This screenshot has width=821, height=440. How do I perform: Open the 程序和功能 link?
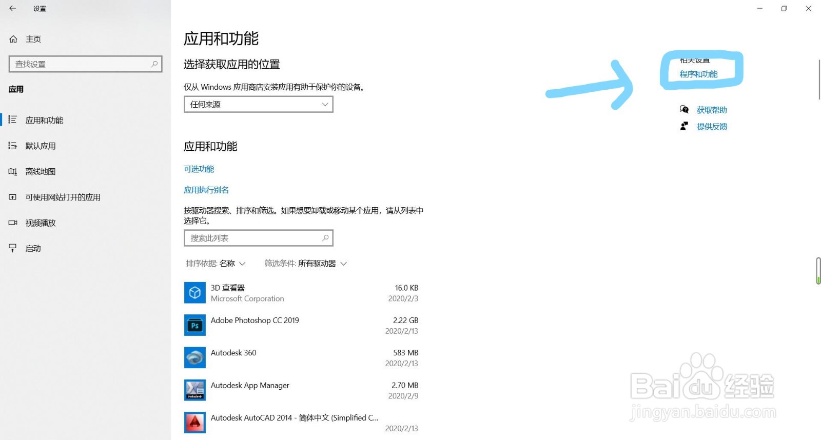click(x=698, y=74)
